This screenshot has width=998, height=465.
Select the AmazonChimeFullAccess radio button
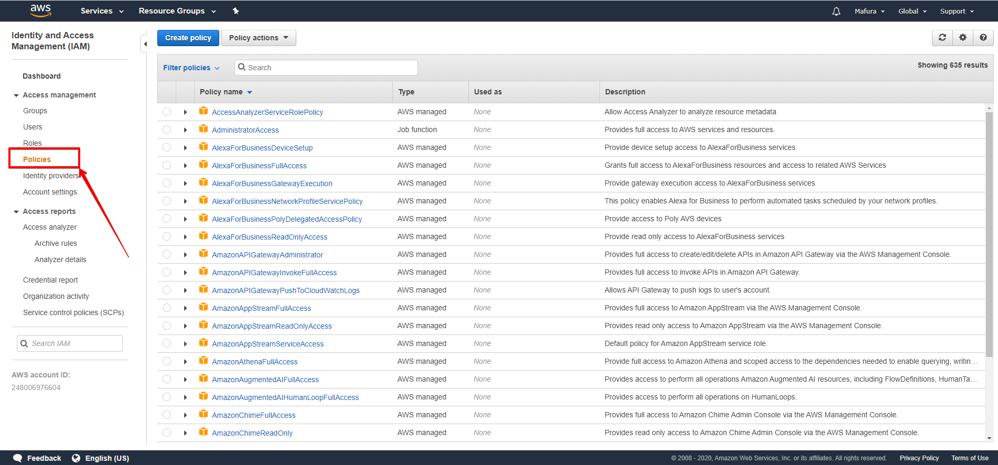click(x=167, y=415)
